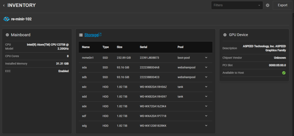
Task: Click the Size column header
Action: pyautogui.click(x=119, y=47)
